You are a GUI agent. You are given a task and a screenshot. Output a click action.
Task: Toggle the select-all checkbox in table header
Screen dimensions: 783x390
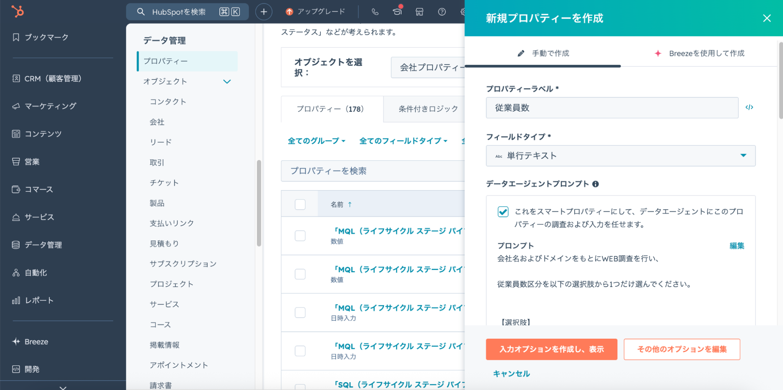tap(300, 204)
